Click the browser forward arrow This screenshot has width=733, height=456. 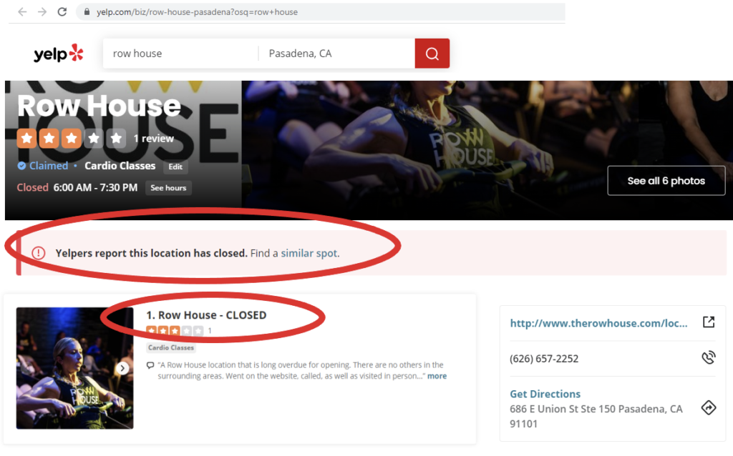tap(42, 11)
